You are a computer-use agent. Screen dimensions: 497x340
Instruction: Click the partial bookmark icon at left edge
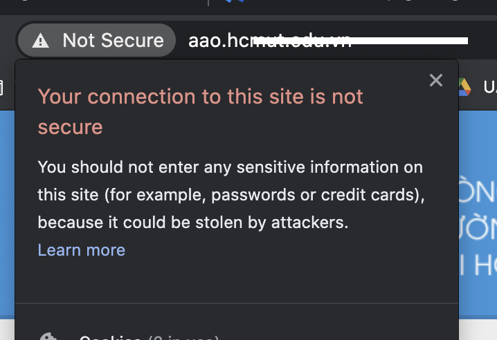[1, 88]
